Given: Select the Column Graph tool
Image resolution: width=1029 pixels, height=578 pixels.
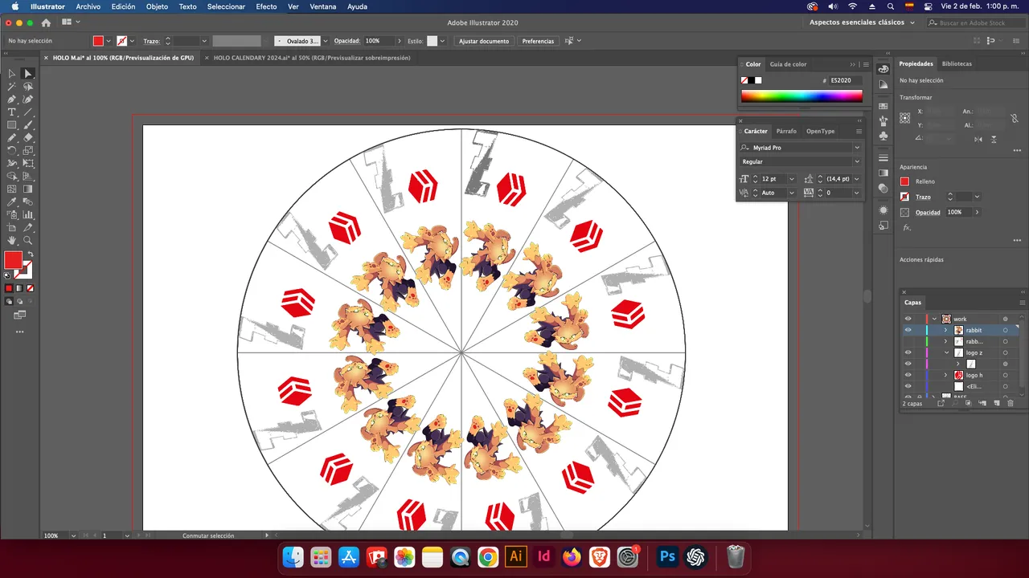Looking at the screenshot, I should tap(27, 214).
